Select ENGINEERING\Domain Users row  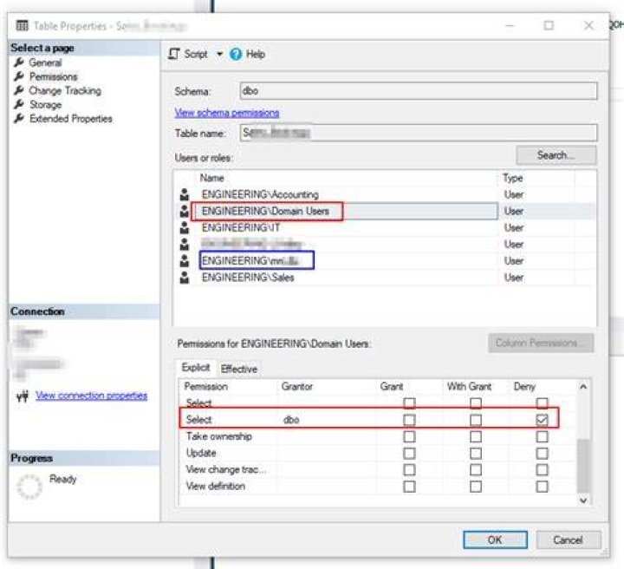[x=386, y=211]
